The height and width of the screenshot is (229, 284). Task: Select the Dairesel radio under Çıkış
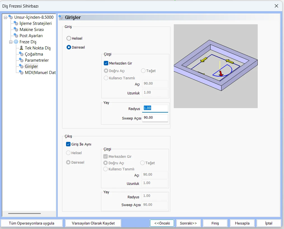tap(68, 162)
